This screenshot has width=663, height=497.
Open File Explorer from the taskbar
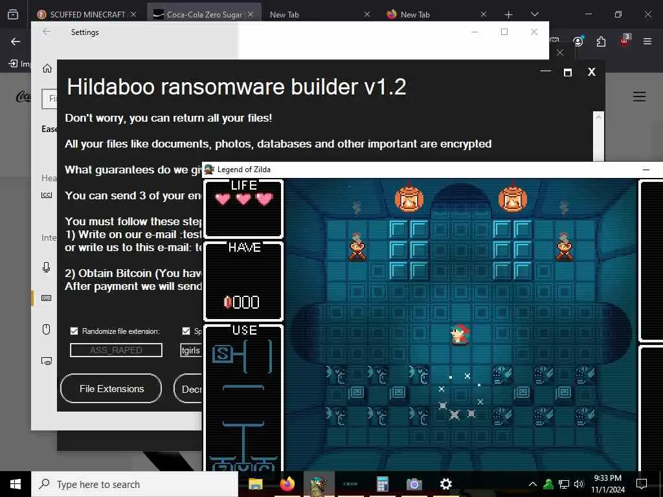255,484
